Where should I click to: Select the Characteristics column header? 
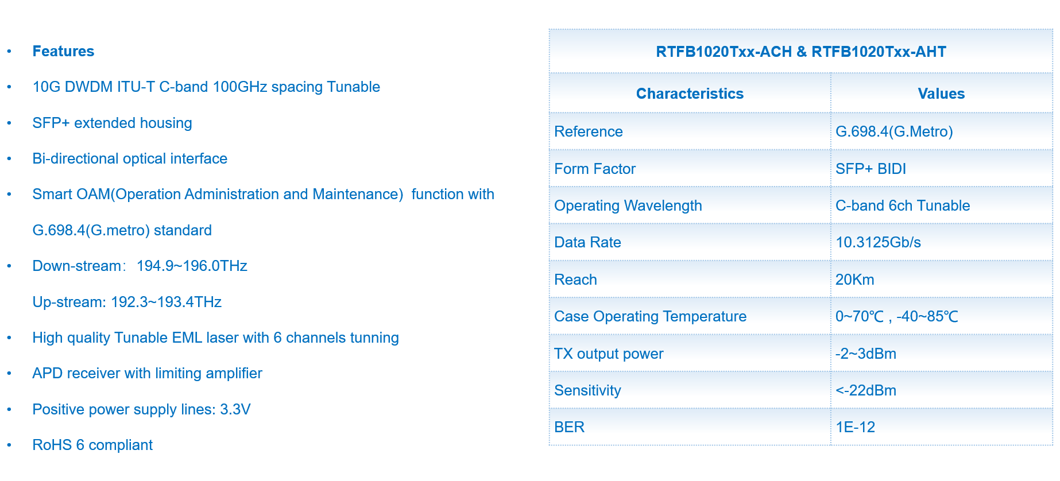[x=690, y=94]
